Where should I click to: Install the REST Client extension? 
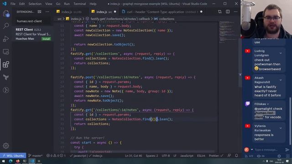point(46,39)
